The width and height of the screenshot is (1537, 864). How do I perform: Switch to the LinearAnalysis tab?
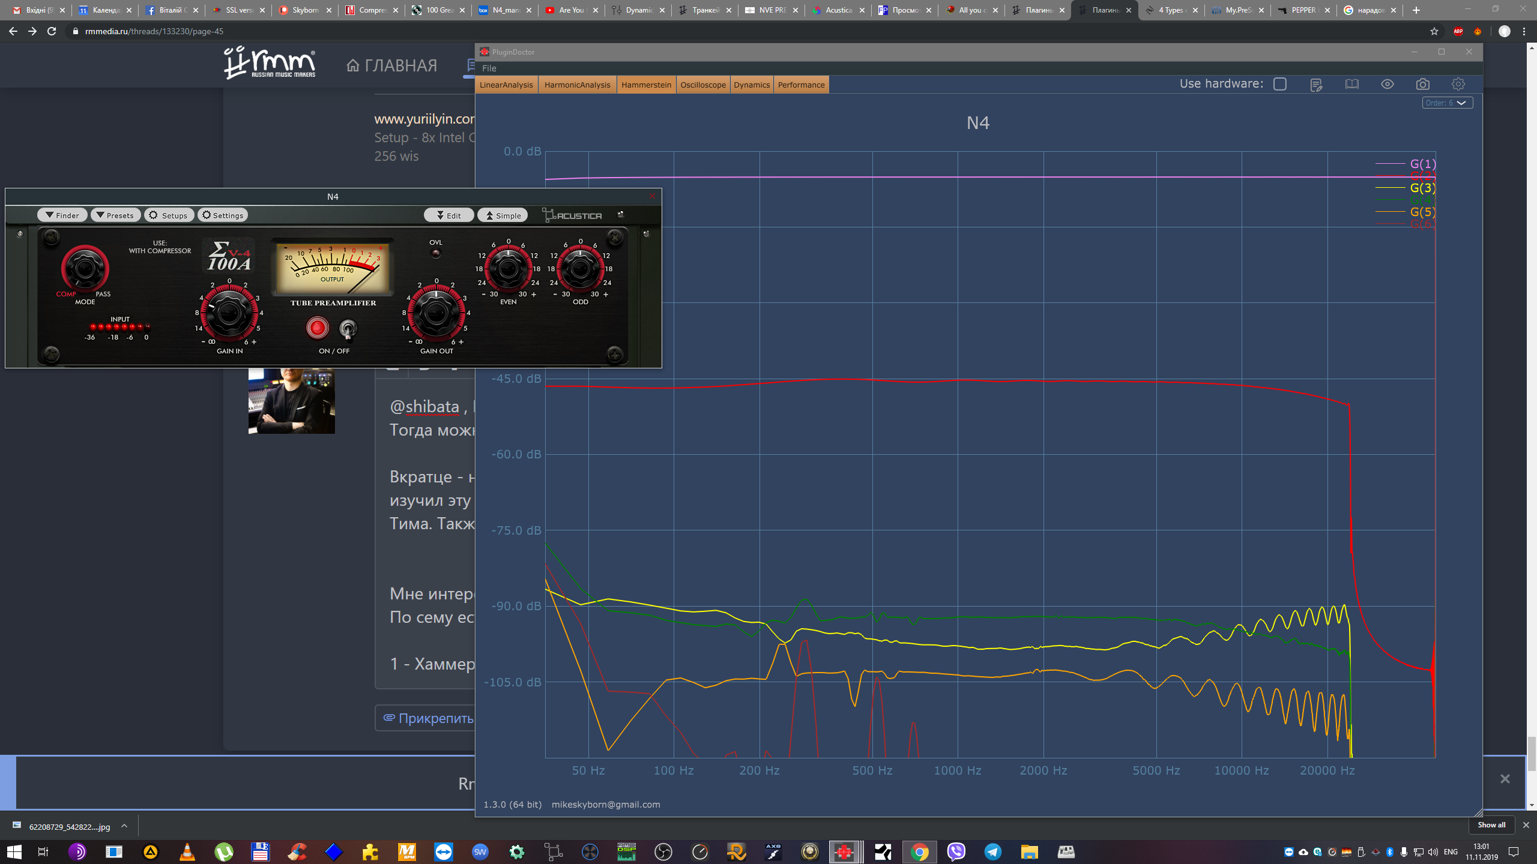click(506, 85)
